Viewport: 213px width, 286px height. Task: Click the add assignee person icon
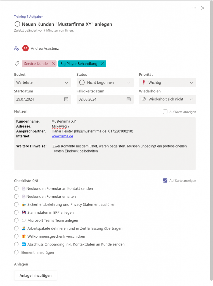point(16,48)
